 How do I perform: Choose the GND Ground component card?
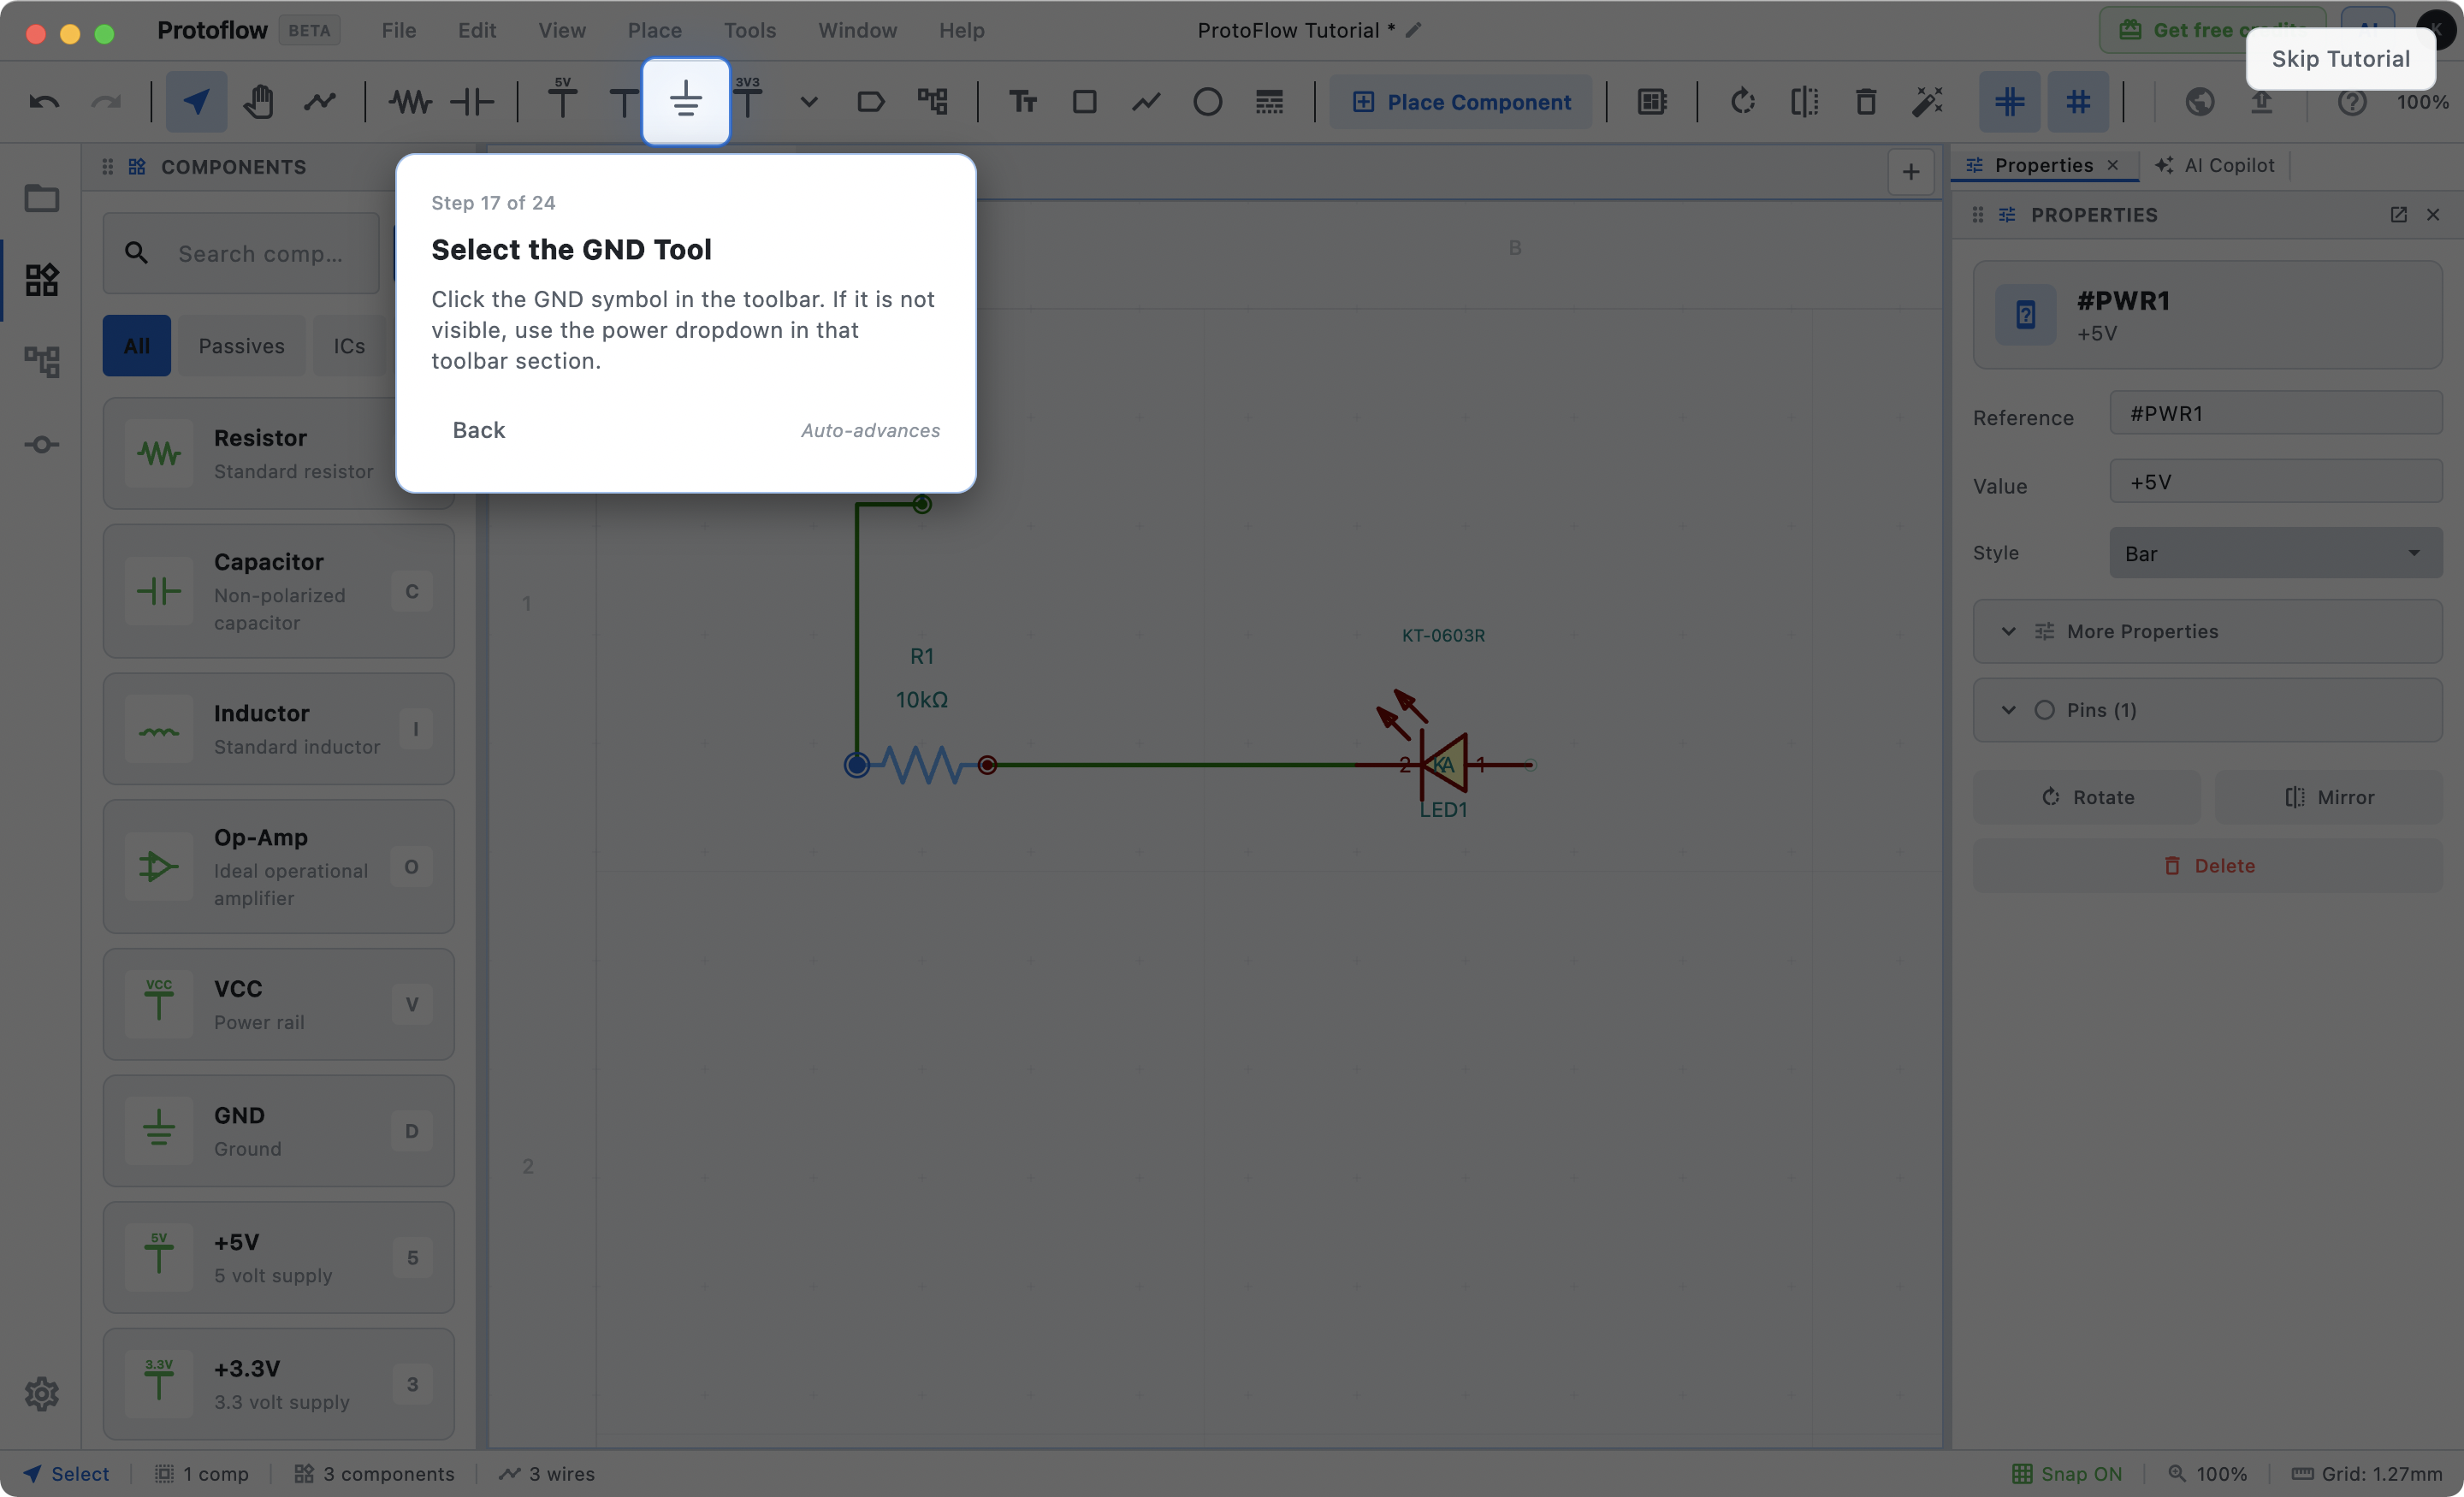[x=278, y=1131]
